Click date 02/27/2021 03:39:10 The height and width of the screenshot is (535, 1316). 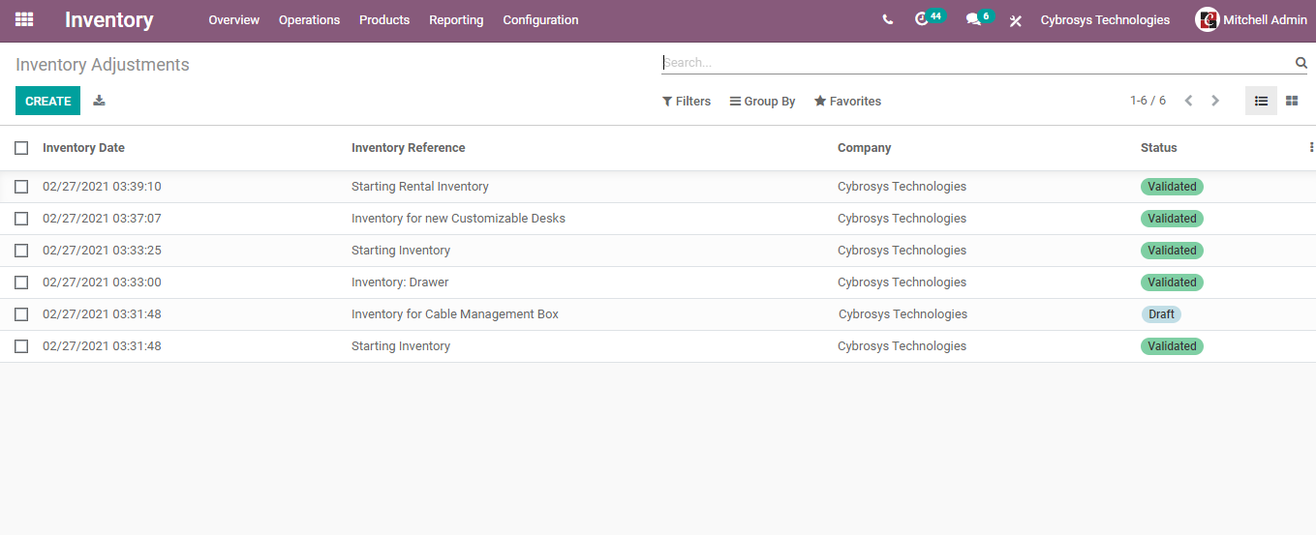pos(102,187)
